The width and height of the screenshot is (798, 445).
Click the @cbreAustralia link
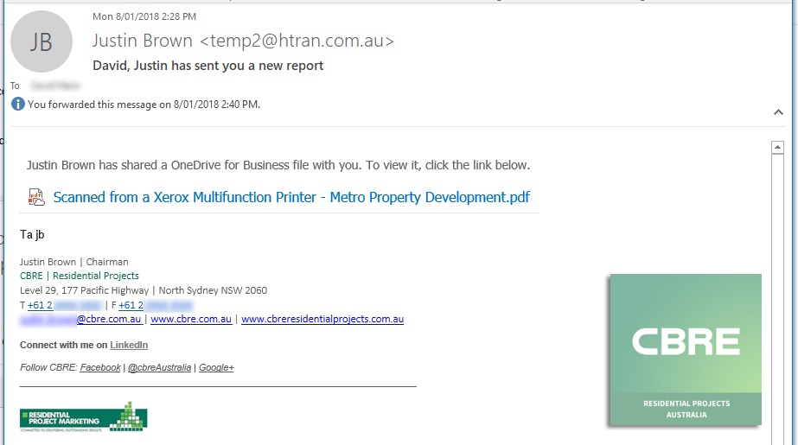[x=159, y=367]
